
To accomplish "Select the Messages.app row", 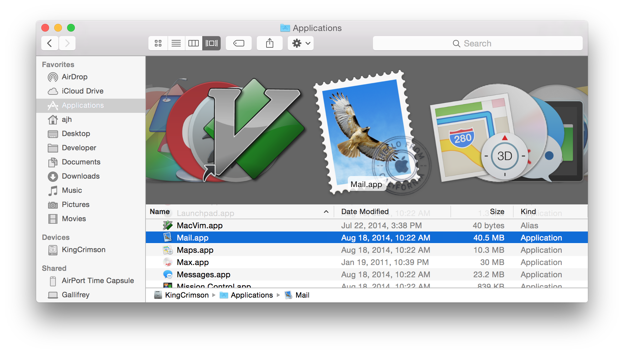I will pos(367,274).
